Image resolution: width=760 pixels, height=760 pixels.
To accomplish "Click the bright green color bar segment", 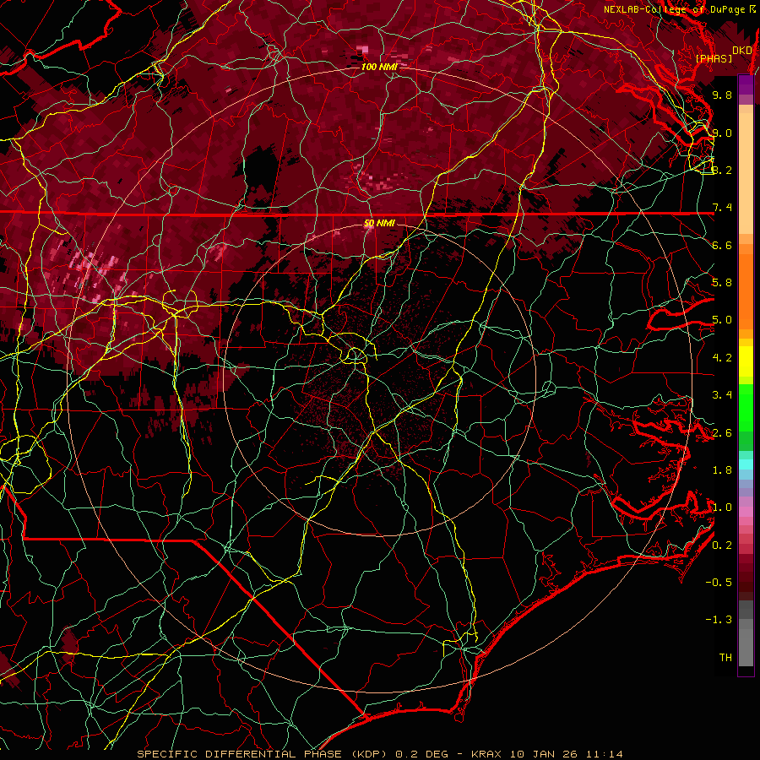I will [746, 408].
